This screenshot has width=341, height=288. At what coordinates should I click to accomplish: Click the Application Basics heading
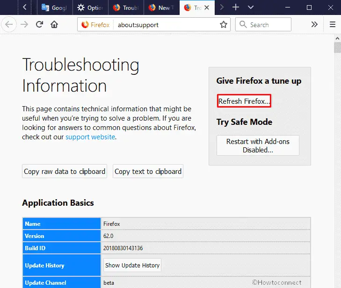point(58,203)
